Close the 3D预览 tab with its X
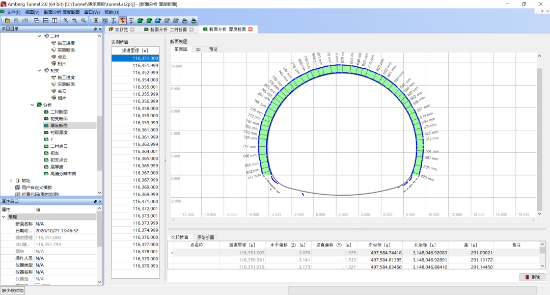This screenshot has height=295, width=550. [x=132, y=30]
